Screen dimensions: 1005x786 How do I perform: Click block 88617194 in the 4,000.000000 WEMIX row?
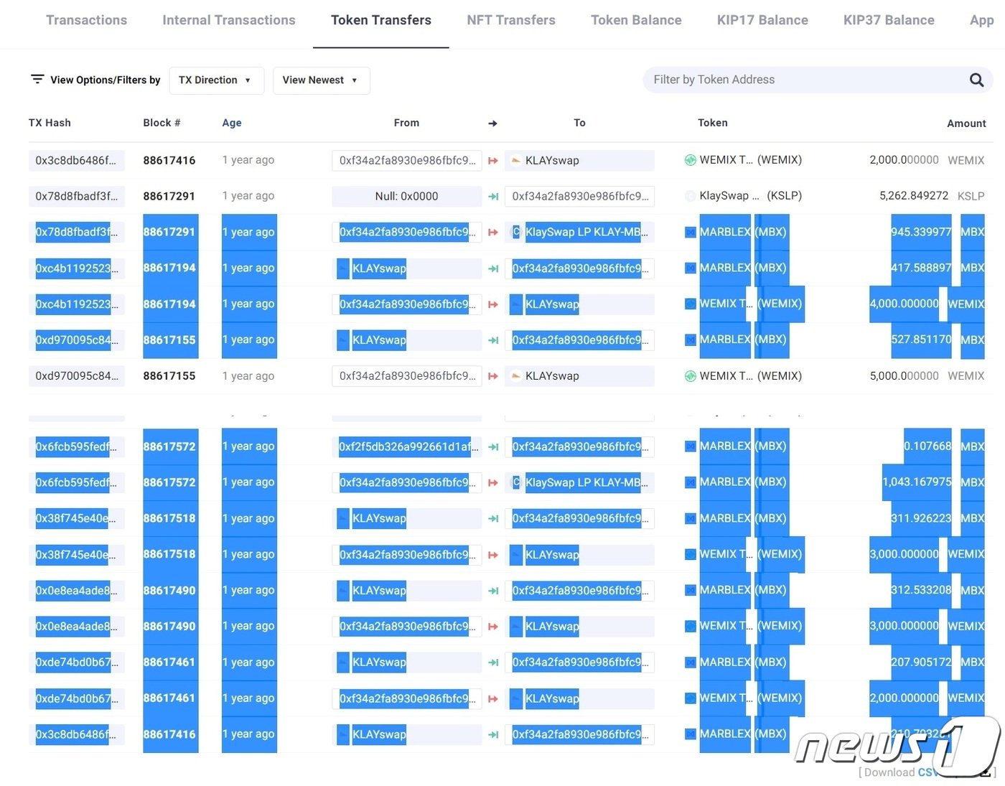169,304
